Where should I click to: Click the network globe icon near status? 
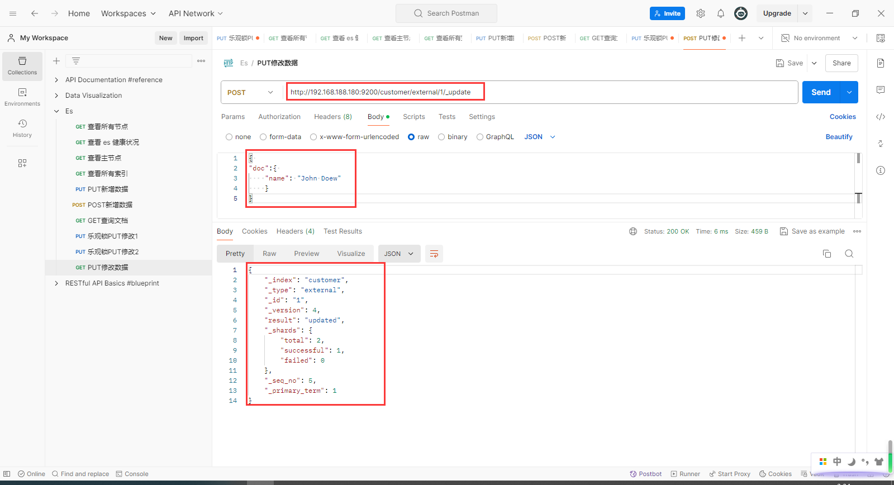click(x=633, y=231)
